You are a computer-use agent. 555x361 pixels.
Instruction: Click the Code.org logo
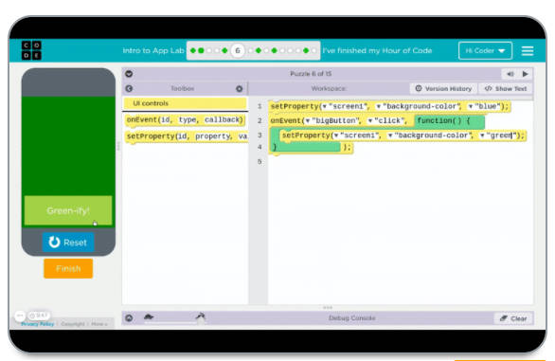pos(31,50)
